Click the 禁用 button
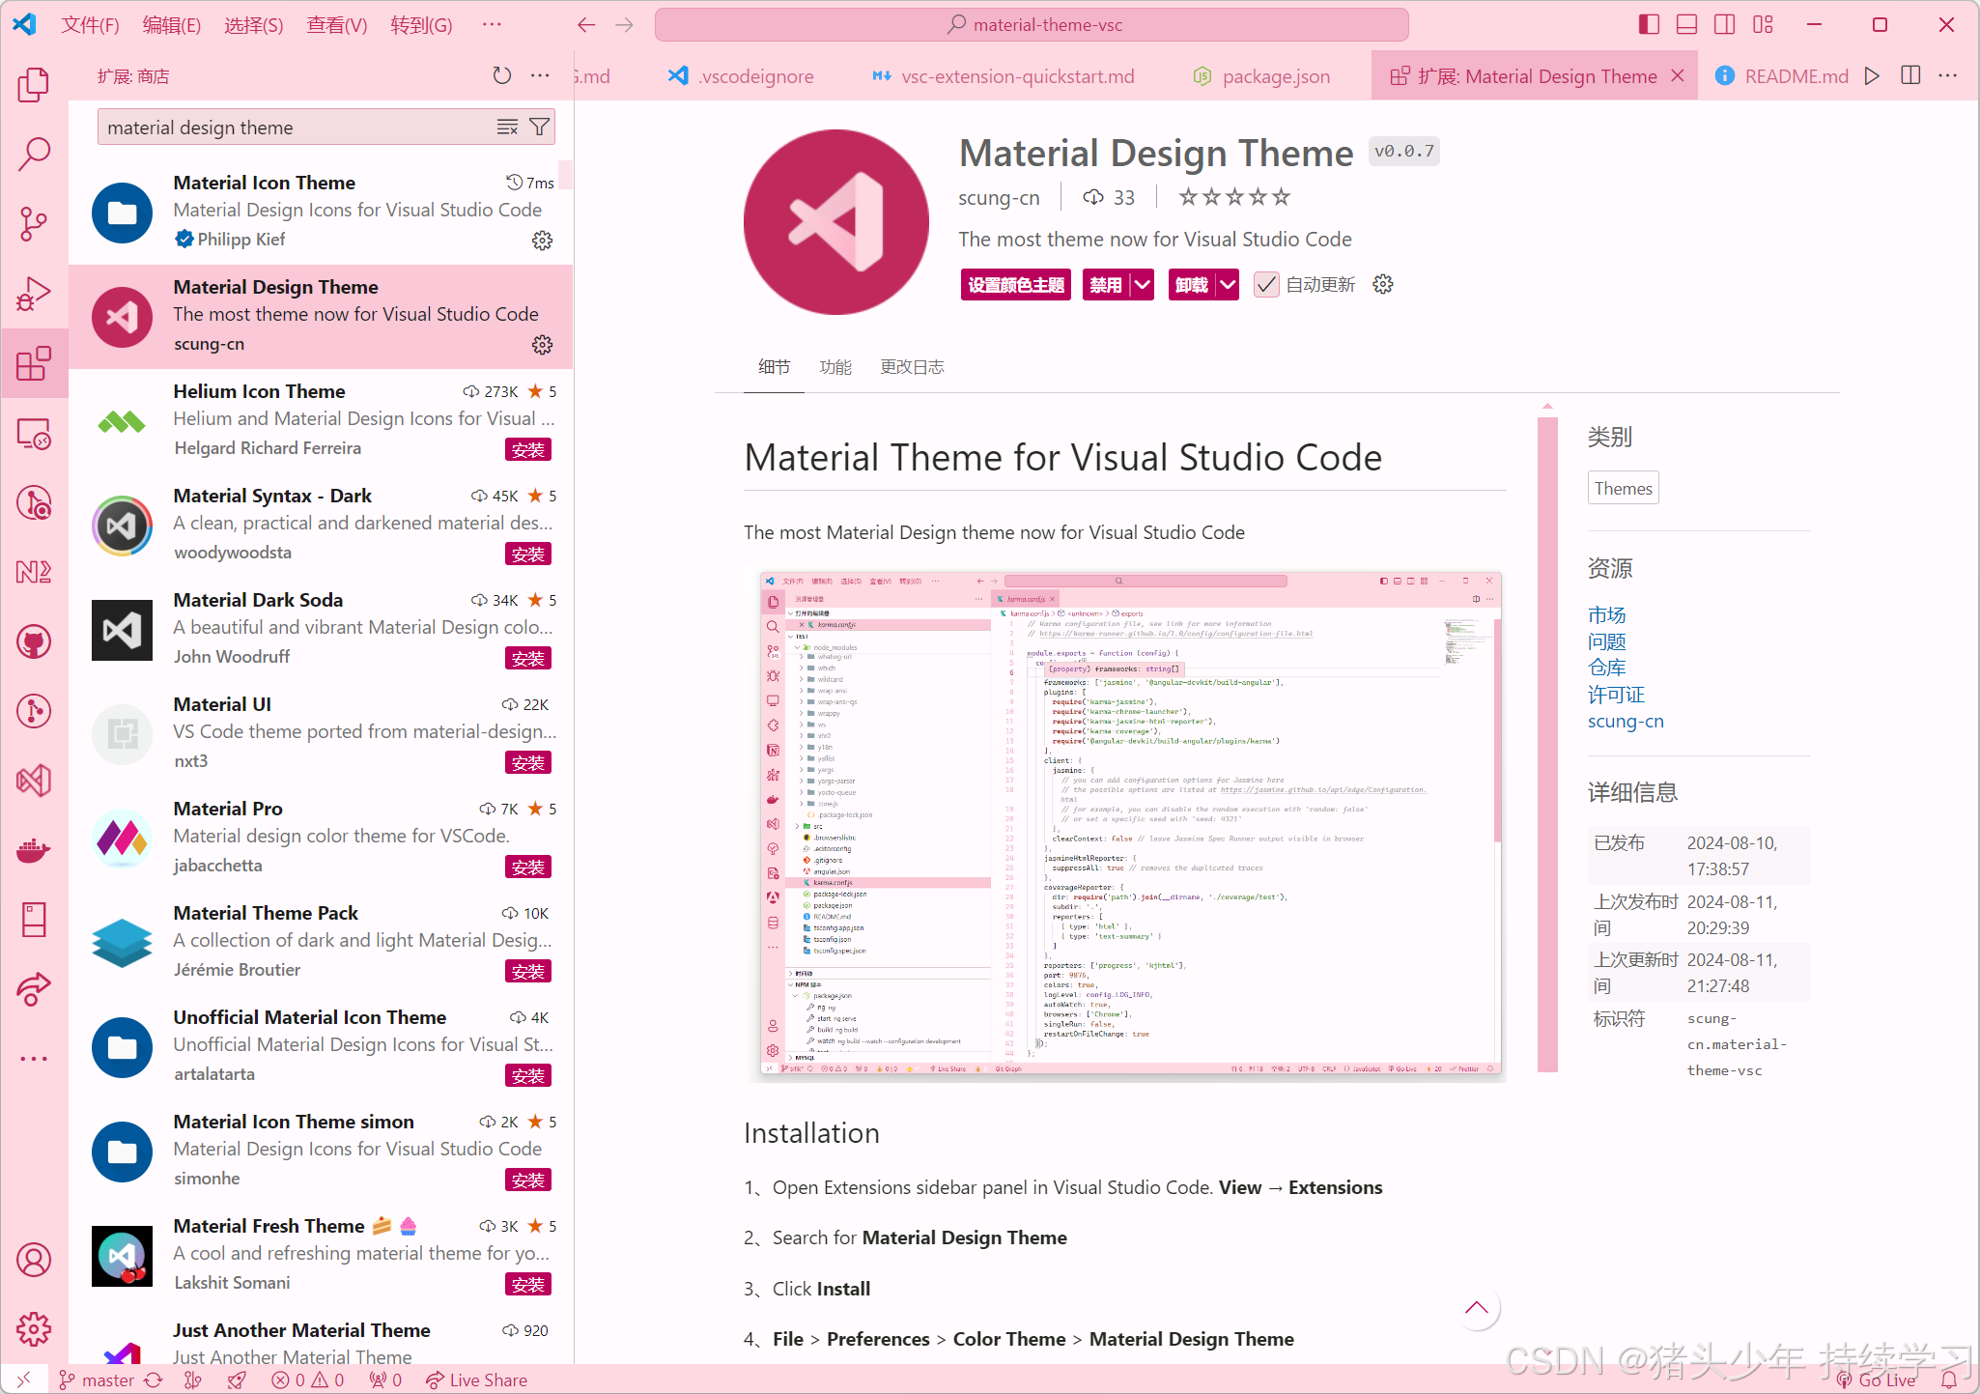 pos(1106,285)
